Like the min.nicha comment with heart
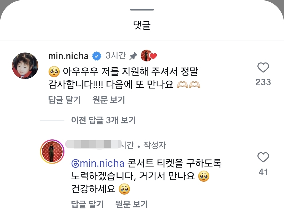The height and width of the screenshot is (214, 284). click(x=263, y=68)
